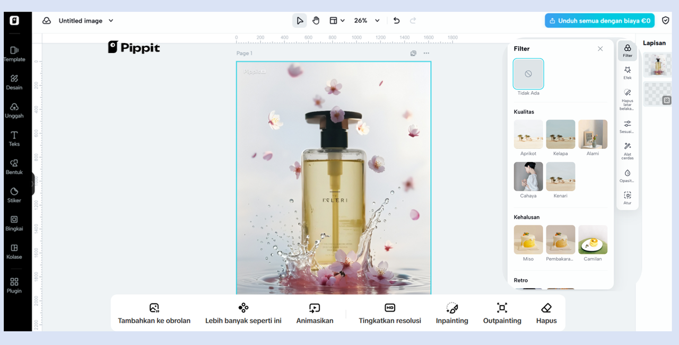This screenshot has width=679, height=345.
Task: Click Unduh semua dengan biaya €0
Action: click(599, 21)
